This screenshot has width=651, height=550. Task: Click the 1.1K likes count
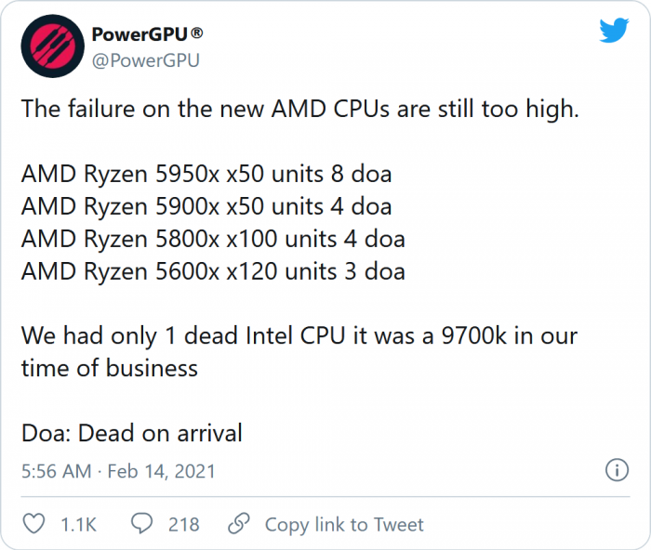(x=78, y=525)
